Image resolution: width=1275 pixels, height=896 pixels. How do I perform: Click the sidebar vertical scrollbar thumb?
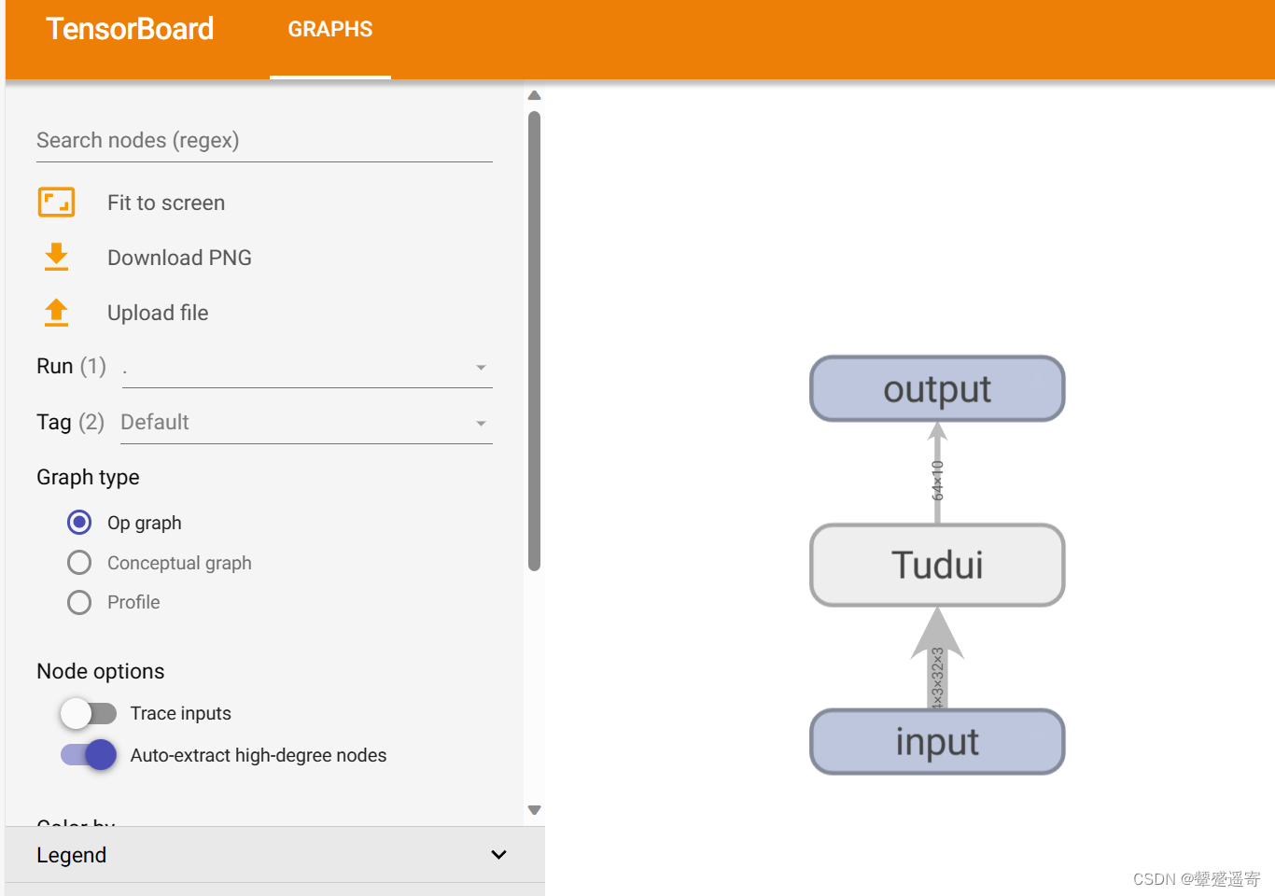[x=535, y=341]
